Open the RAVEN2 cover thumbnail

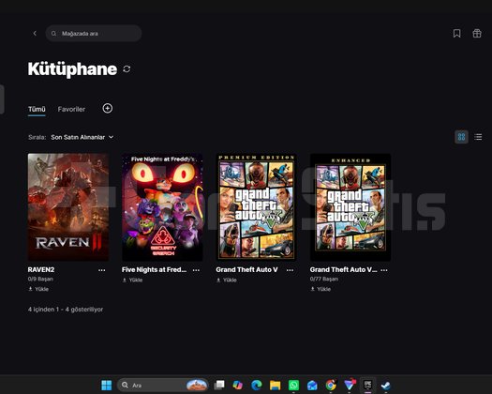68,207
